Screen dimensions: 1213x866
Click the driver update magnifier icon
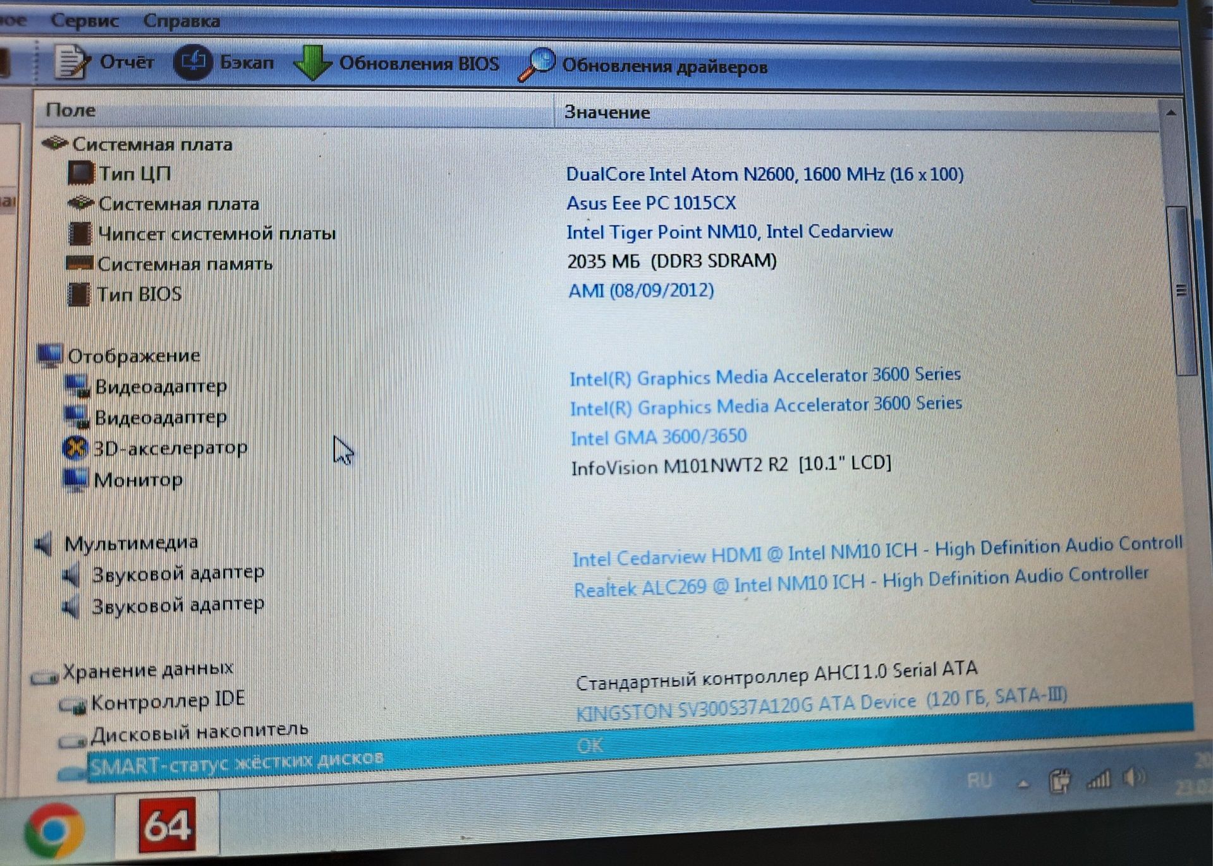(x=536, y=64)
